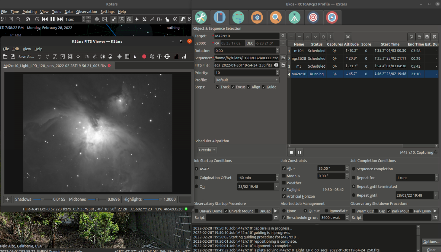Show statistics bar-chart icon in FITS Viewer
This screenshot has height=252, width=441.
click(184, 56)
